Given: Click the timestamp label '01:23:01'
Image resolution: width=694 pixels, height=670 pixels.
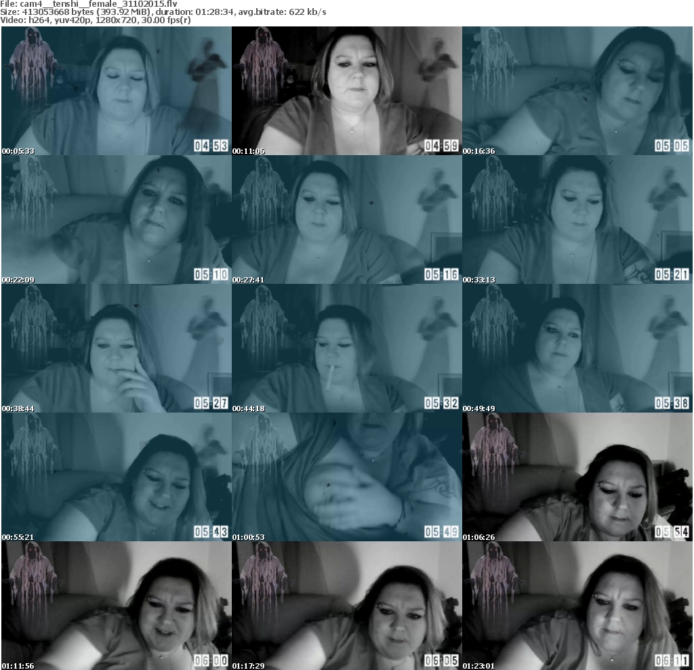Looking at the screenshot, I should point(479,665).
